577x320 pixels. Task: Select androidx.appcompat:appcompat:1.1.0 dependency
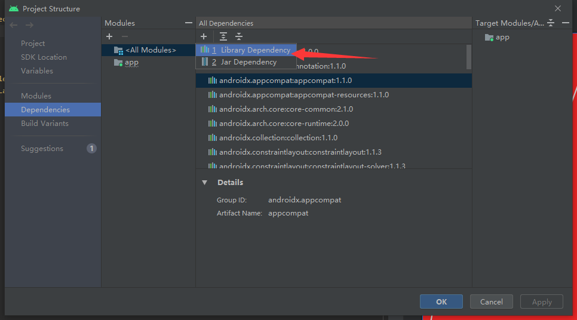334,81
